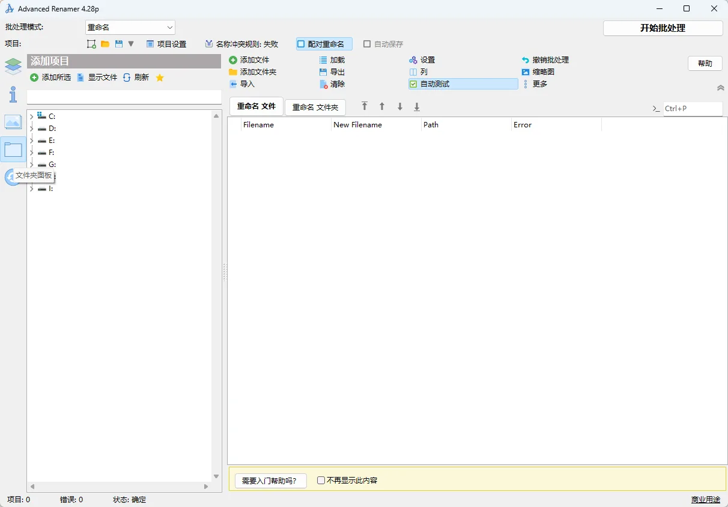This screenshot has height=507, width=728.
Task: Switch to 重命名 文件夹 tab
Action: pos(315,108)
